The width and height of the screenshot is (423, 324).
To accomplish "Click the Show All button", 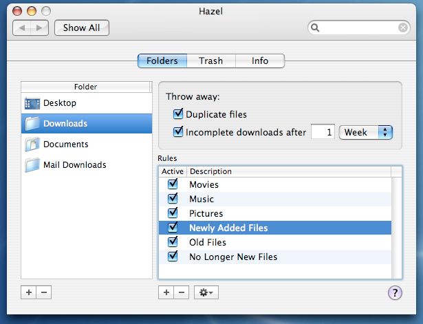I will point(82,28).
